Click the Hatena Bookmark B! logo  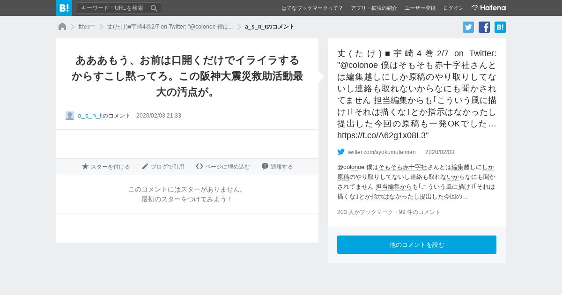point(64,8)
